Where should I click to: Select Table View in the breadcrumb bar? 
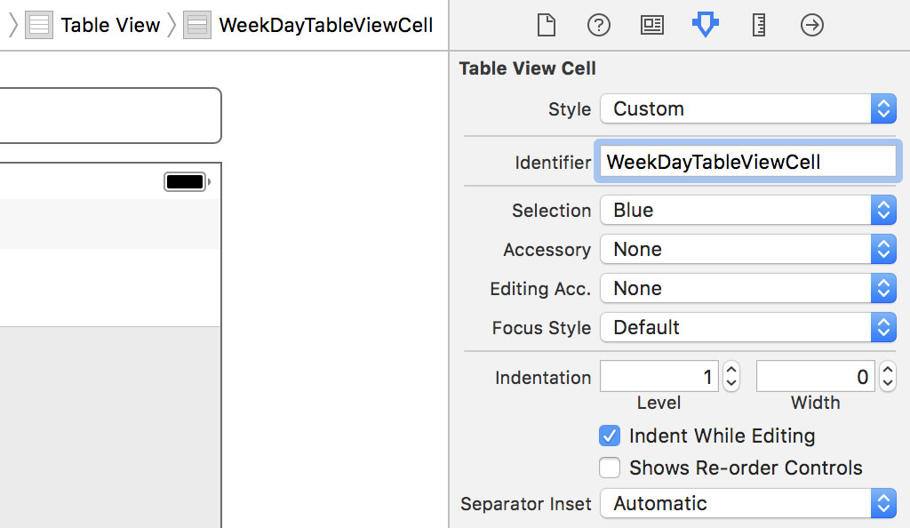[x=109, y=25]
